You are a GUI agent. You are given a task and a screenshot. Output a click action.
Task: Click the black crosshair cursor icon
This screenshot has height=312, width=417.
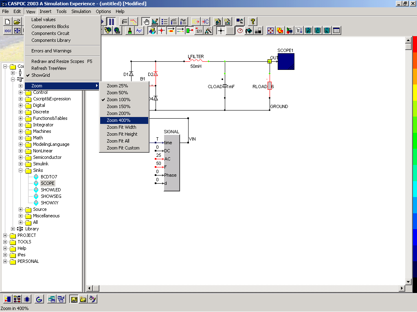click(221, 31)
